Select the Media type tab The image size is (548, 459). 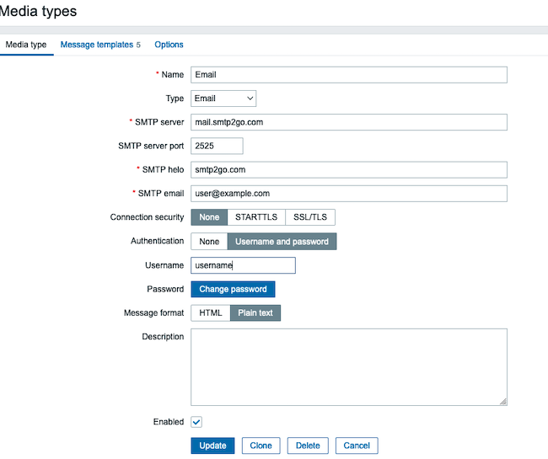point(26,45)
